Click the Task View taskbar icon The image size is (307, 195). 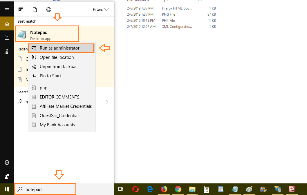(x=121, y=189)
